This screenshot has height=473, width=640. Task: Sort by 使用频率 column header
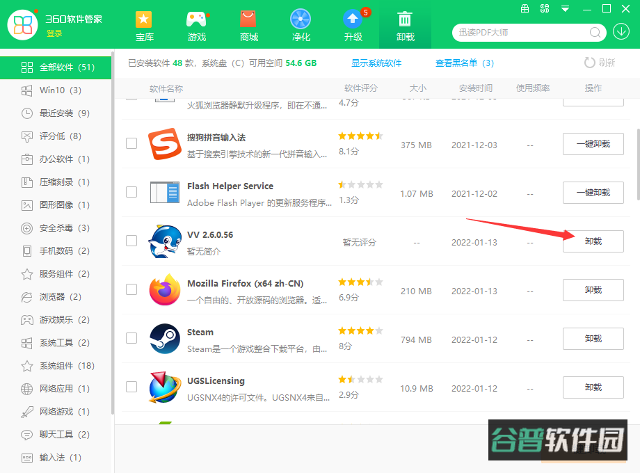533,88
